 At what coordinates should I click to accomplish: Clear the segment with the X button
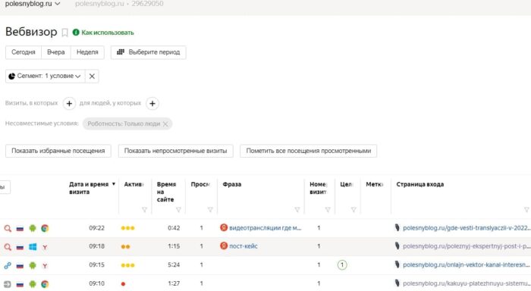point(92,76)
